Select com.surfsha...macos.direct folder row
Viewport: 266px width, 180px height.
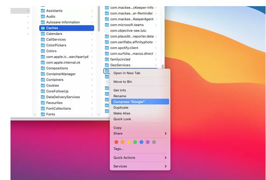click(x=131, y=54)
